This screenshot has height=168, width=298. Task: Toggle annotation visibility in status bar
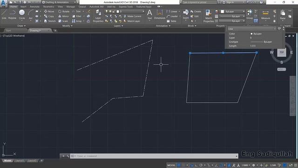pyautogui.click(x=229, y=165)
